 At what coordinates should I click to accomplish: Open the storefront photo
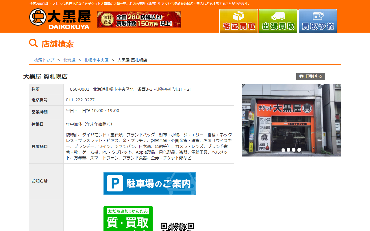(x=291, y=120)
